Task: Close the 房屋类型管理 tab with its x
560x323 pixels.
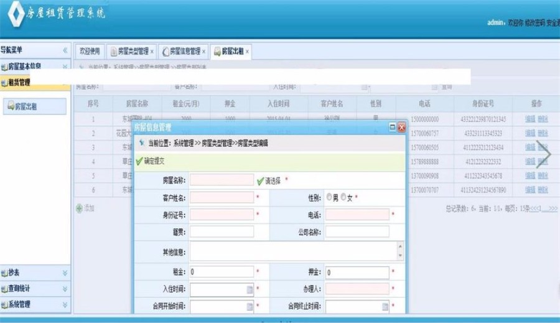Action: tap(152, 52)
